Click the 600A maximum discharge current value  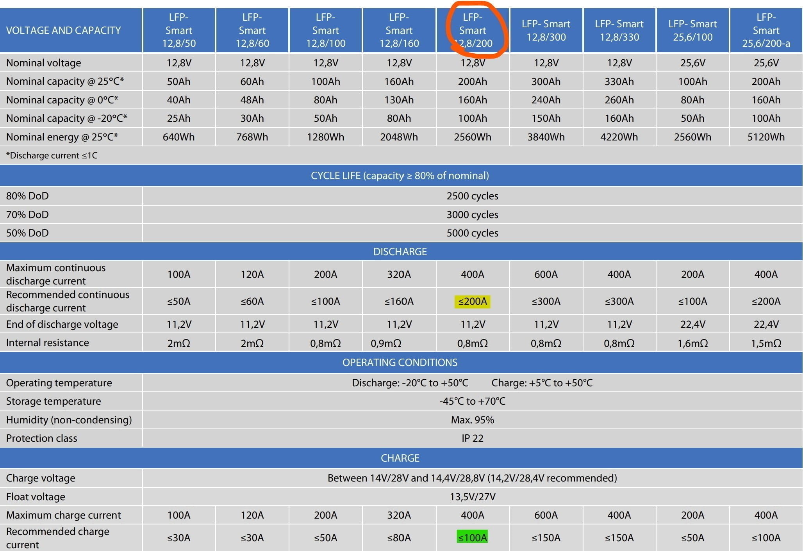point(546,274)
